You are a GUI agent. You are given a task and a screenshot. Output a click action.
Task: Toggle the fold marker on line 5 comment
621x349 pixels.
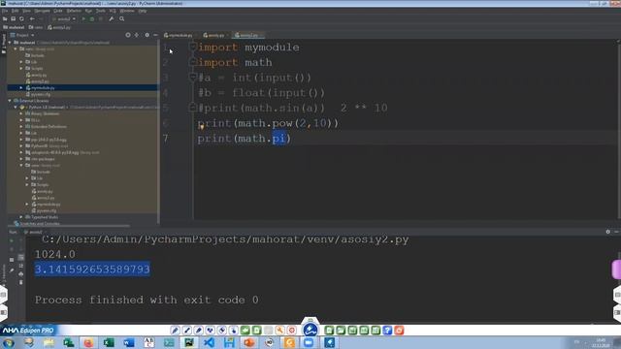tap(192, 108)
